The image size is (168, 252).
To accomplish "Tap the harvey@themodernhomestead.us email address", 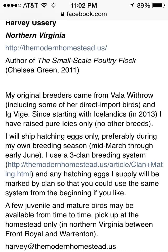I will (61, 246).
